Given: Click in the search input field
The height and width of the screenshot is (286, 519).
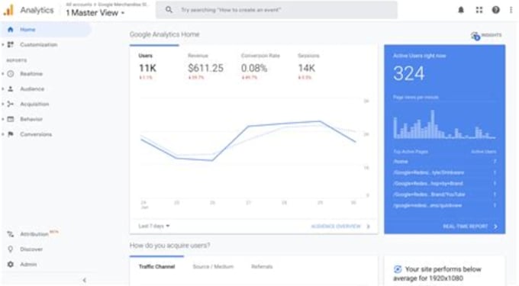Looking at the screenshot, I should pyautogui.click(x=276, y=10).
